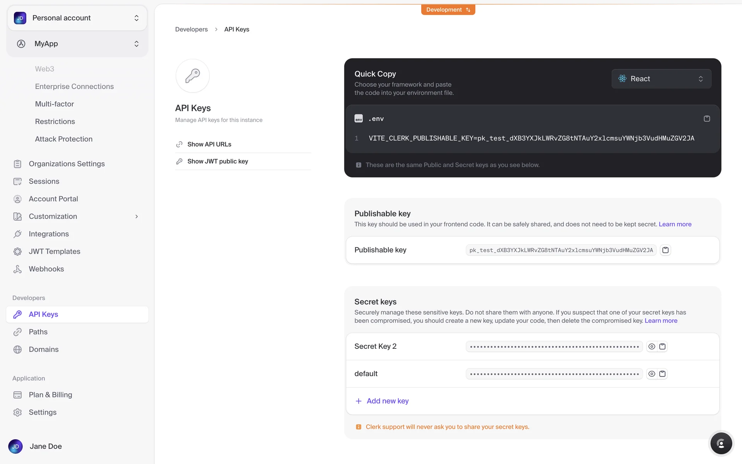Expand the Customization submenu chevron

tap(136, 217)
